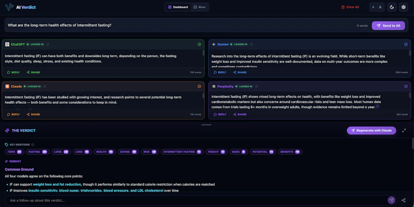
Task: Share the Perplexity response
Action: (x=240, y=114)
